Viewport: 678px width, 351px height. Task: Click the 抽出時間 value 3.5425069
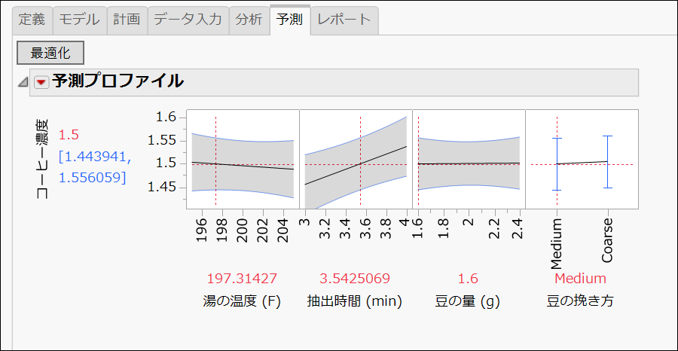(355, 279)
